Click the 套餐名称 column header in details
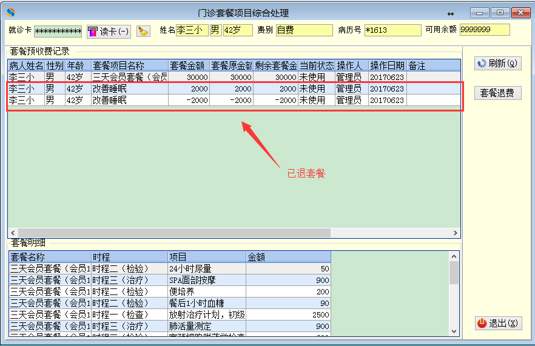 click(x=50, y=257)
